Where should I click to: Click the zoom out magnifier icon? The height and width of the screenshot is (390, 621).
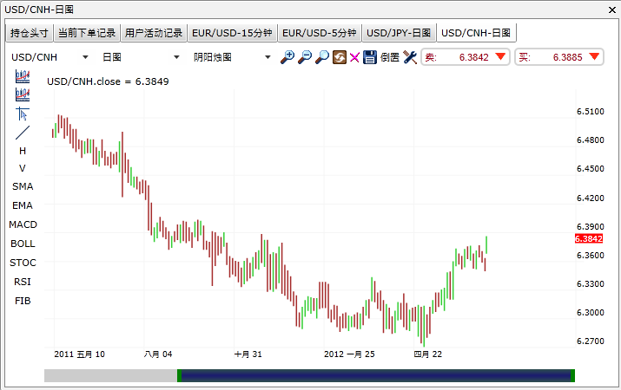coord(305,57)
